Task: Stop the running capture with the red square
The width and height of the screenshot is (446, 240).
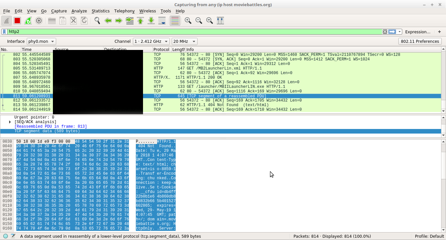Action: [x=17, y=21]
